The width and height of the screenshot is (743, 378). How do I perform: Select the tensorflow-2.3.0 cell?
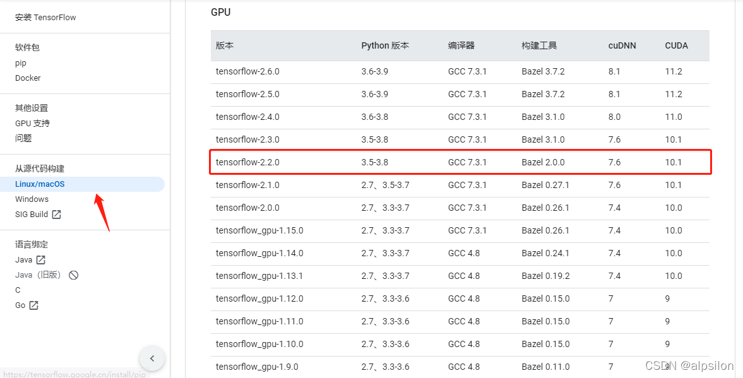point(247,139)
